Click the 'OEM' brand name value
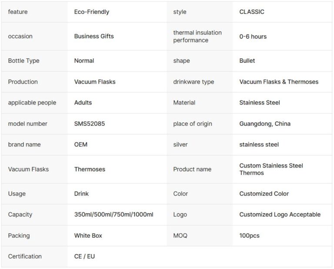Viewport: 334px width, 269px height. click(x=81, y=145)
